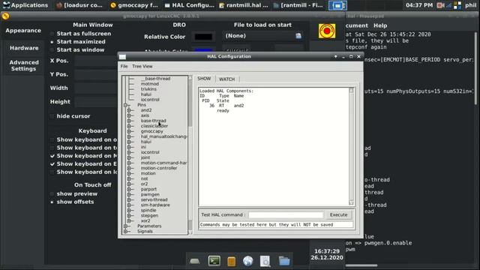Toggle the third checked Show keyboard option
480x270 pixels.
coord(52,156)
